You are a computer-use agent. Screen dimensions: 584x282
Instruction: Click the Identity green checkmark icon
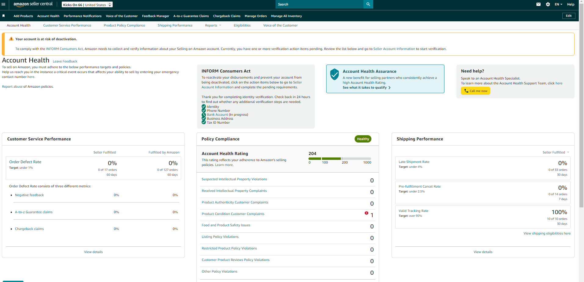click(204, 107)
